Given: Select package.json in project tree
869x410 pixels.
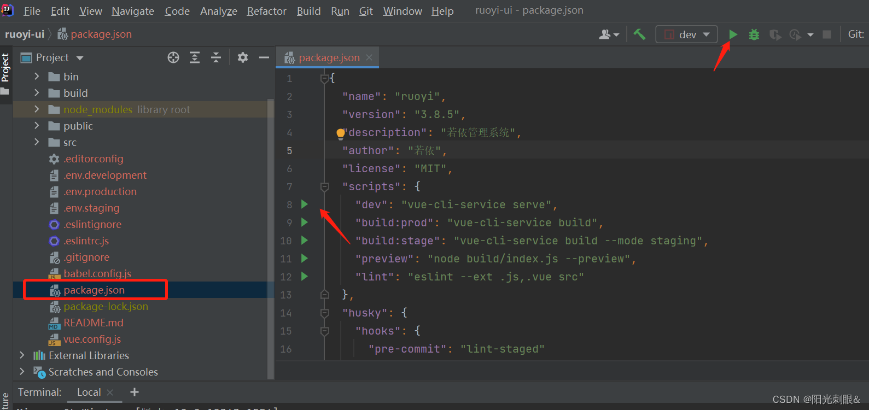Looking at the screenshot, I should [94, 290].
